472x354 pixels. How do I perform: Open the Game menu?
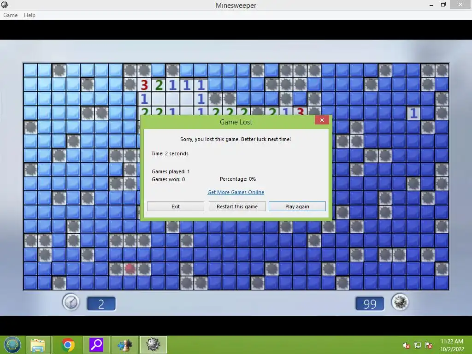pos(10,15)
